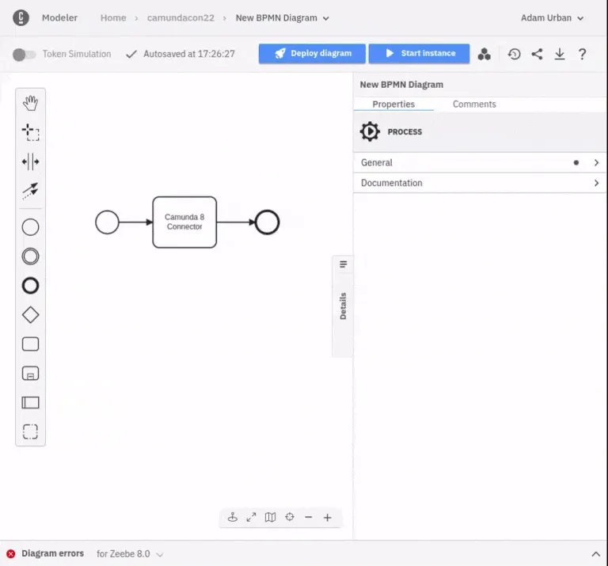608x566 pixels.
Task: Expand the General properties section
Action: [479, 162]
